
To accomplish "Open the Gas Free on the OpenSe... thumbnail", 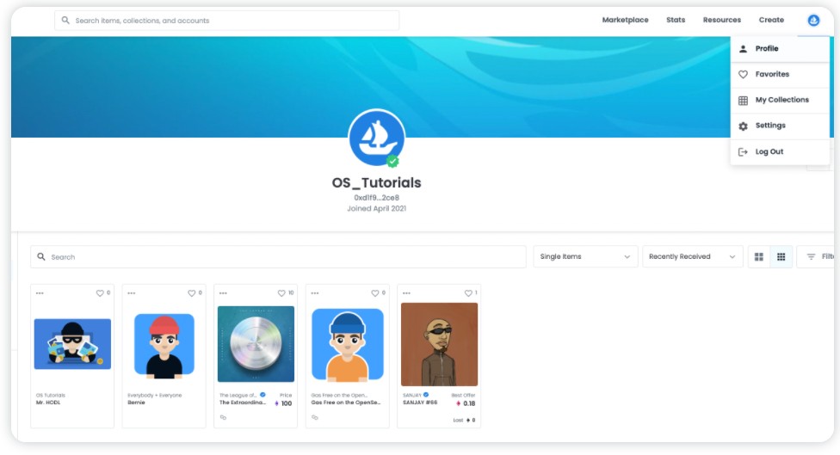I will click(x=347, y=345).
